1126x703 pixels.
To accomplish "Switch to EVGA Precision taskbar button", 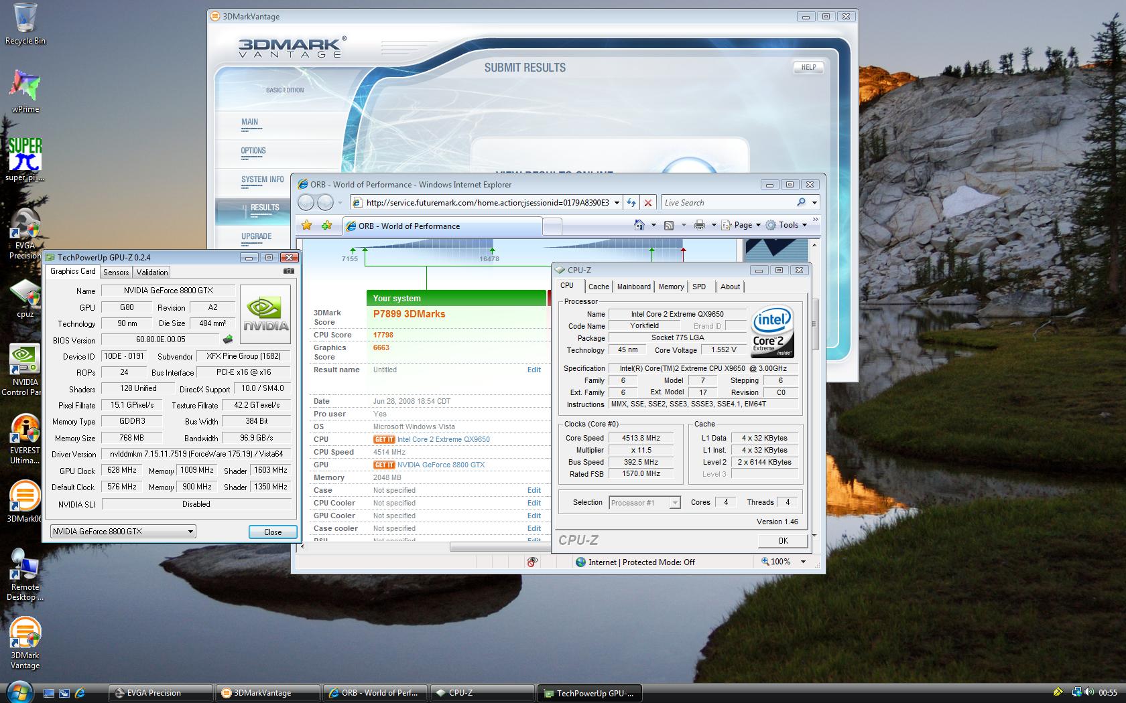I will click(161, 693).
